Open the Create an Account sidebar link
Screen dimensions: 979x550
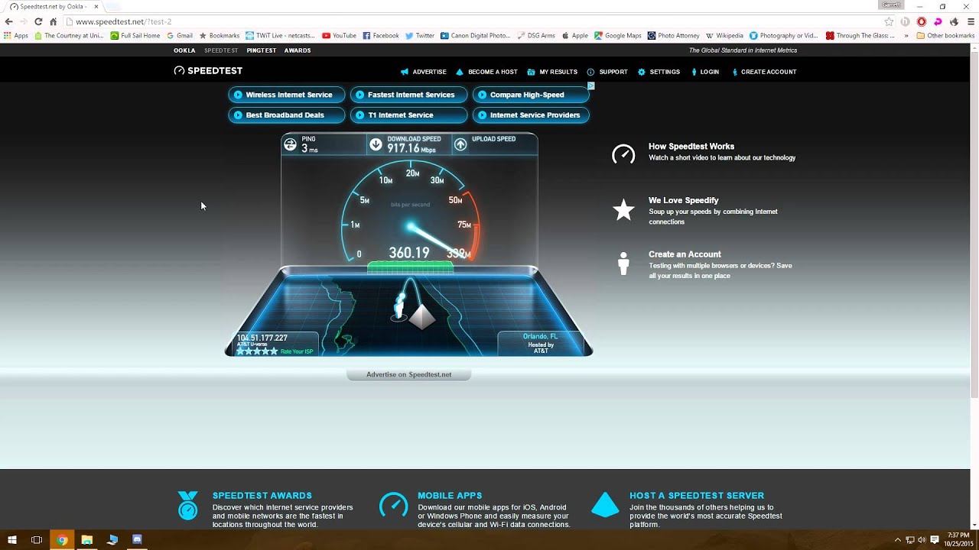[685, 254]
